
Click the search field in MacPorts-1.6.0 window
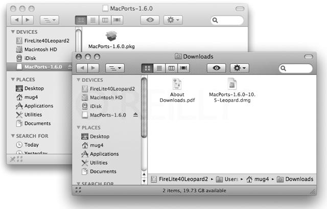click(x=227, y=20)
